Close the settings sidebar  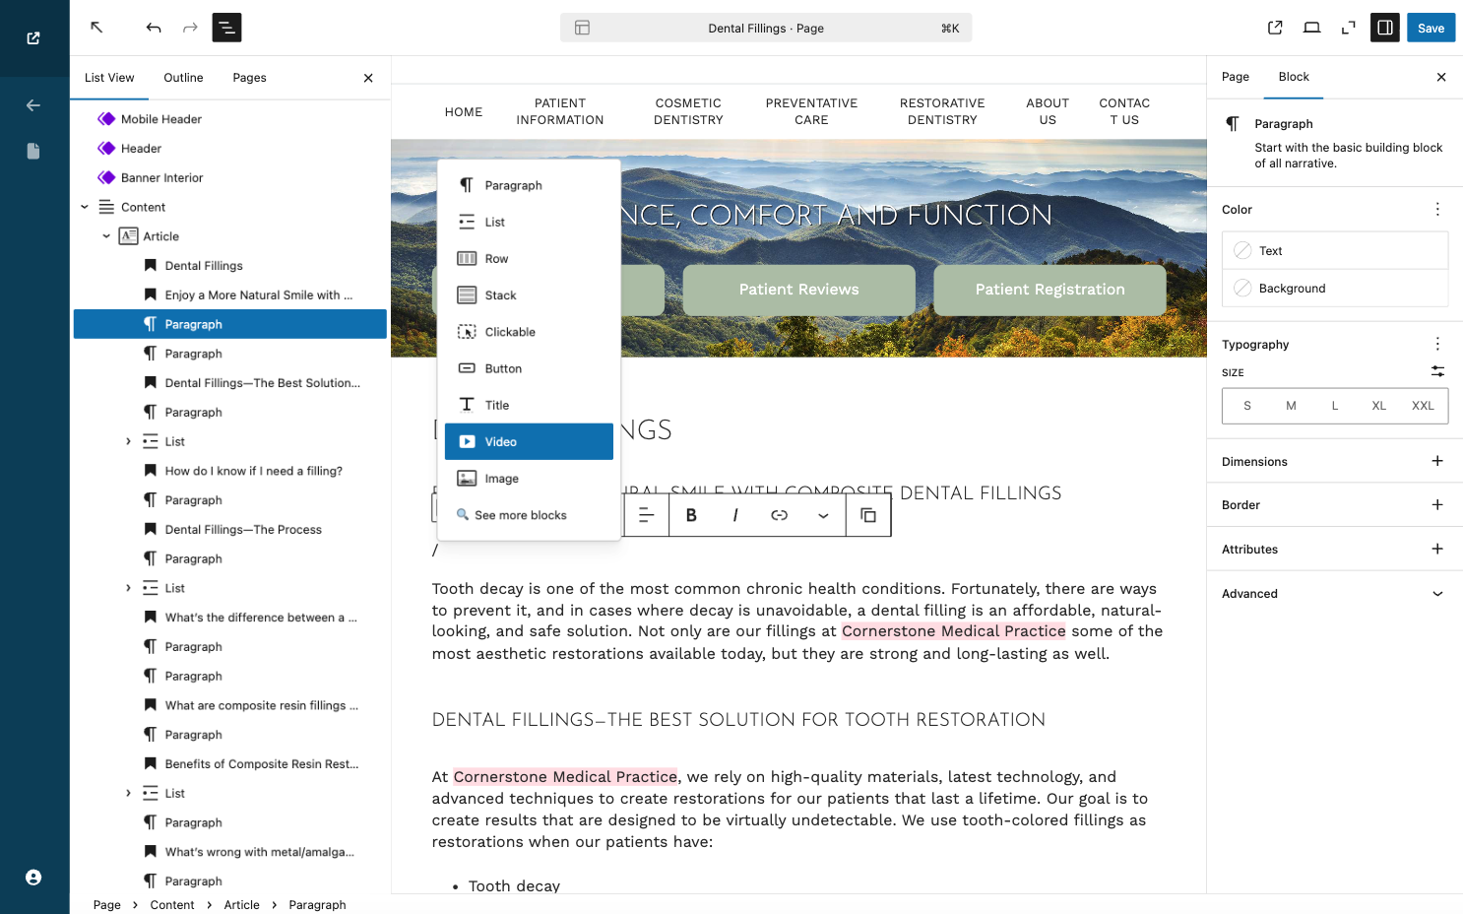1441,77
